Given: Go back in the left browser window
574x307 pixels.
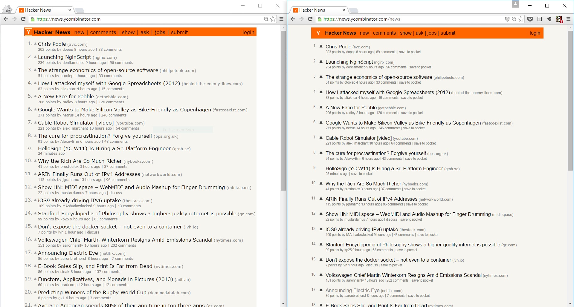Looking at the screenshot, I should pyautogui.click(x=6, y=19).
